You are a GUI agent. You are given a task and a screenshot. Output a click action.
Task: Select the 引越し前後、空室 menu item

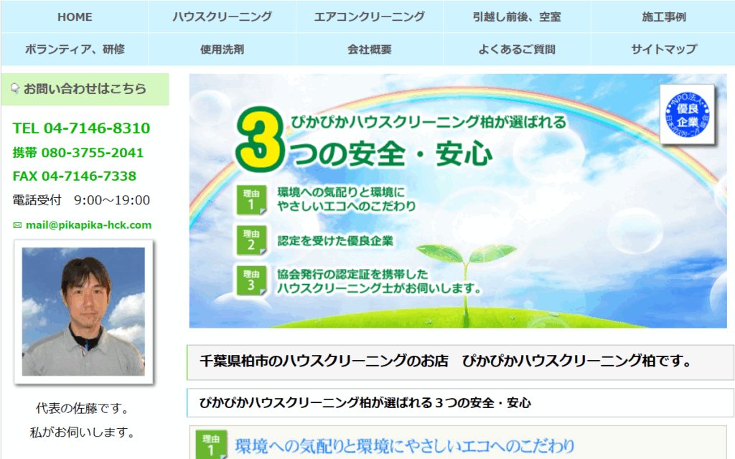[x=517, y=16]
